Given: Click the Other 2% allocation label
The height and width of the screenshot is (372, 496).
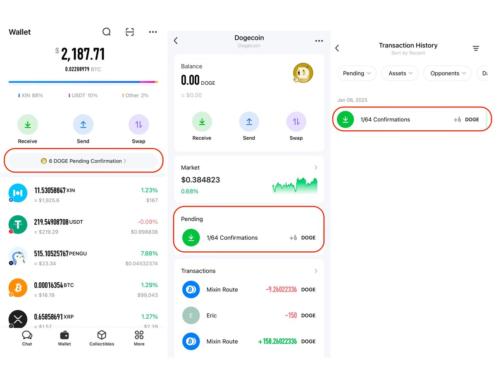Looking at the screenshot, I should click(135, 95).
